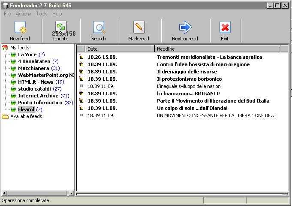Sort articles by the Headline column header
292x206 pixels.
(217, 49)
